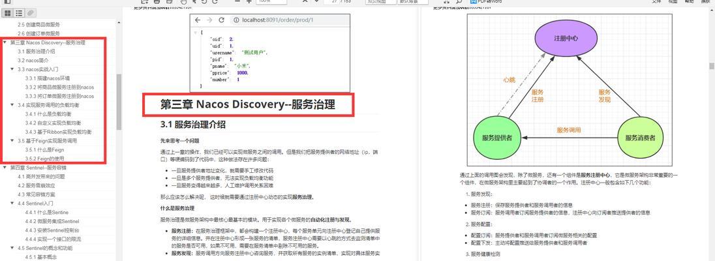Image resolution: width=715 pixels, height=261 pixels.
Task: Open outline entry 2.6 创建订单微服务
Action: click(x=38, y=33)
